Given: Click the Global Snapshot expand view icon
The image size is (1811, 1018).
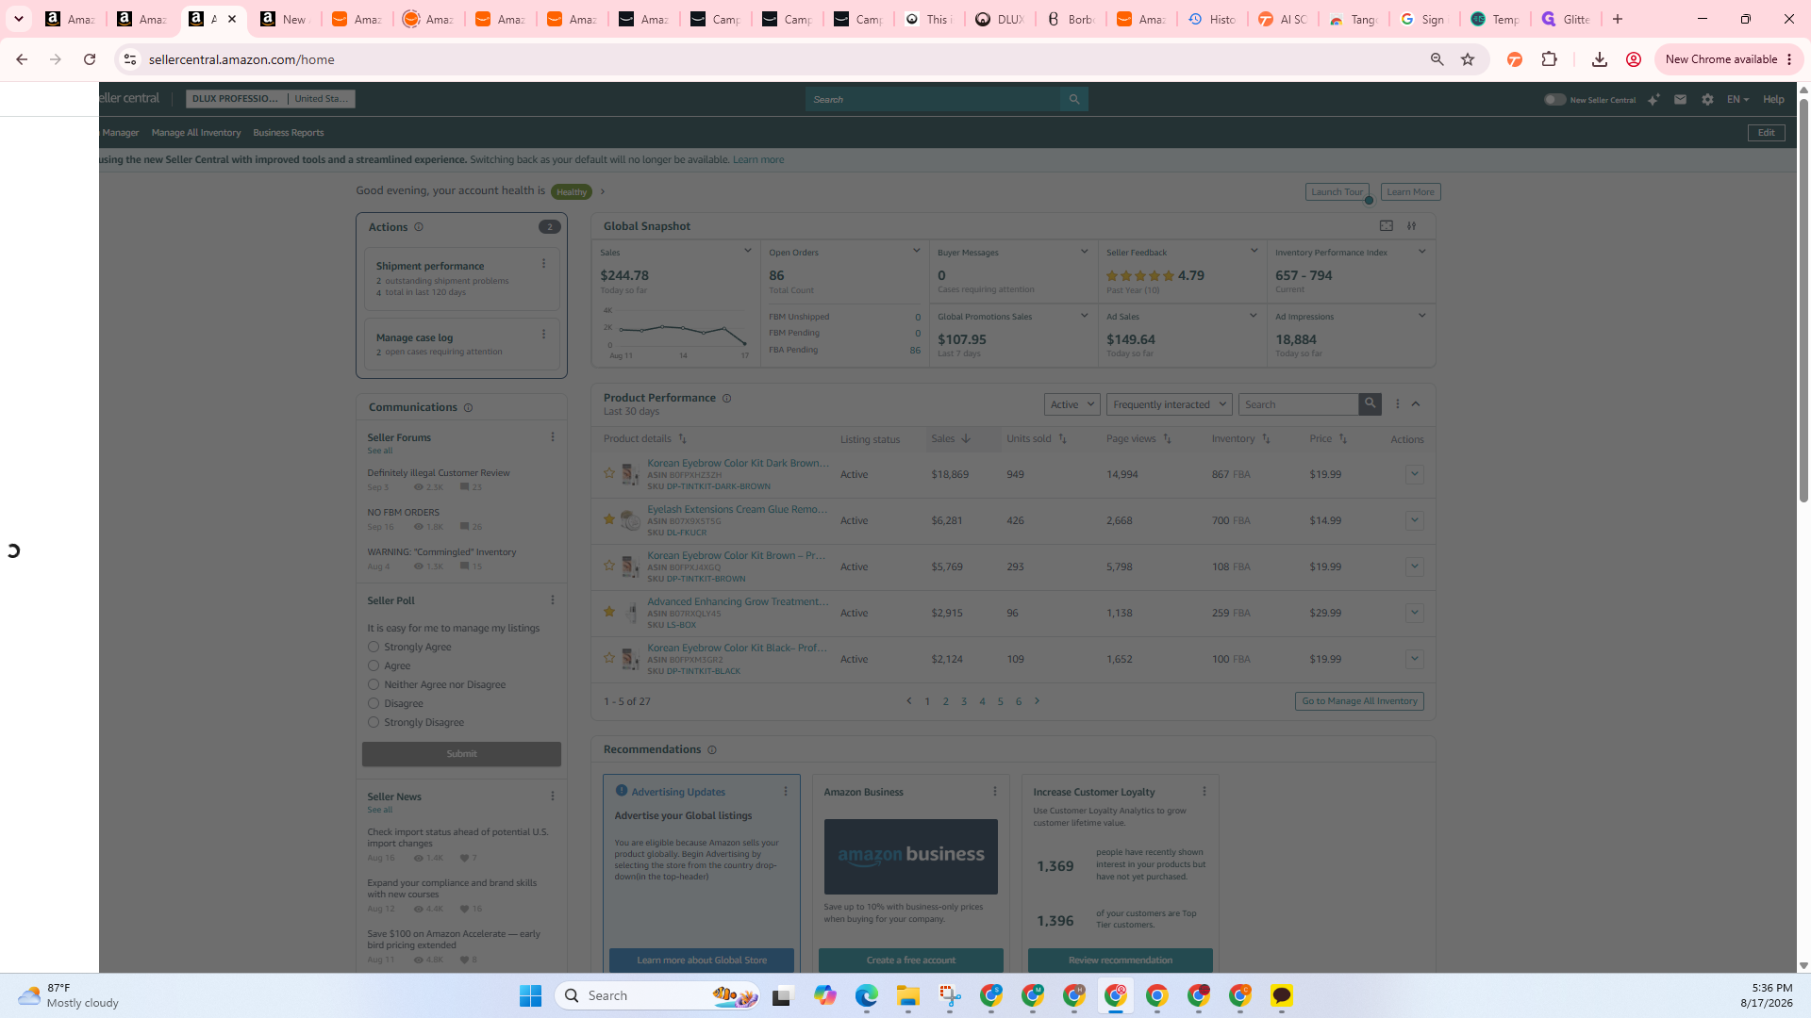Looking at the screenshot, I should 1386,226.
